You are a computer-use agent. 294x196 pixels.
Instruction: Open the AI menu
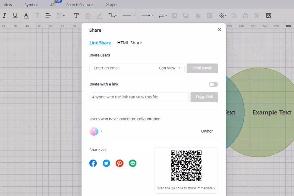coord(52,5)
